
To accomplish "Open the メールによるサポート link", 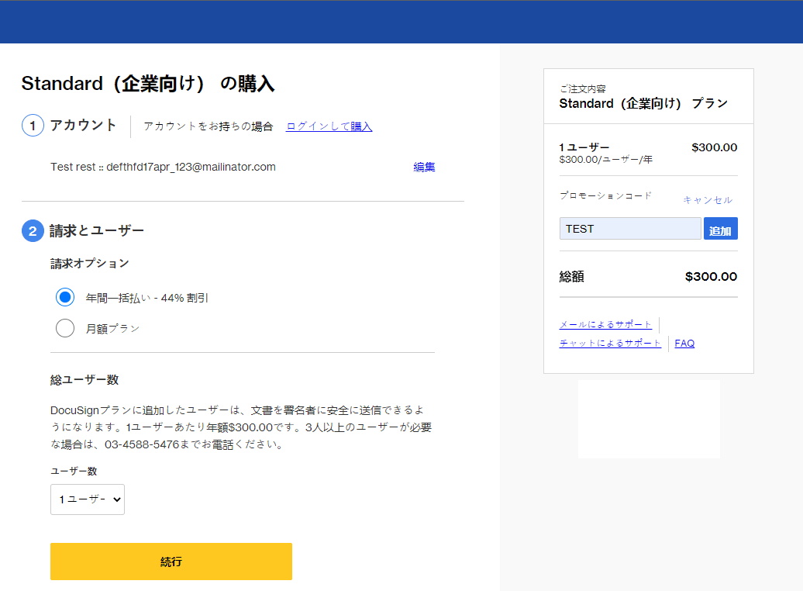I will coord(605,324).
